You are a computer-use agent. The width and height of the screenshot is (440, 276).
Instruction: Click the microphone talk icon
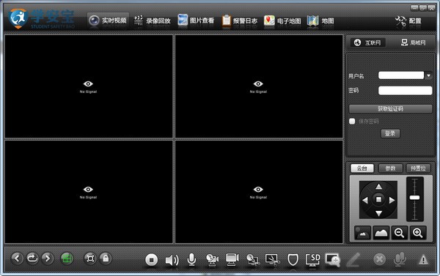pos(191,259)
